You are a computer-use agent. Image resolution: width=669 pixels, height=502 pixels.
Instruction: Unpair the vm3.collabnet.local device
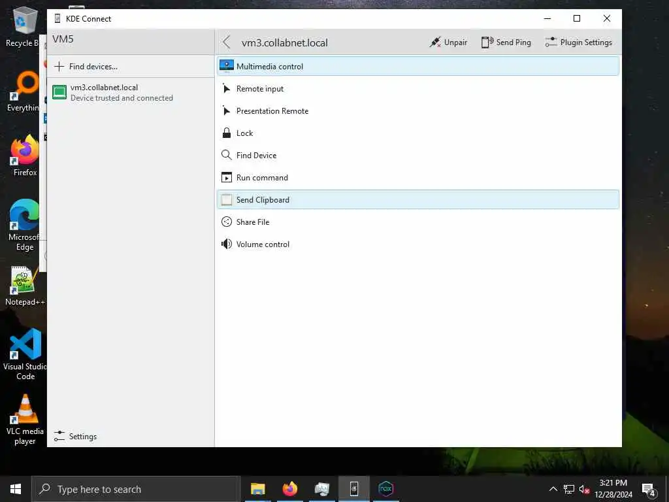coord(448,42)
